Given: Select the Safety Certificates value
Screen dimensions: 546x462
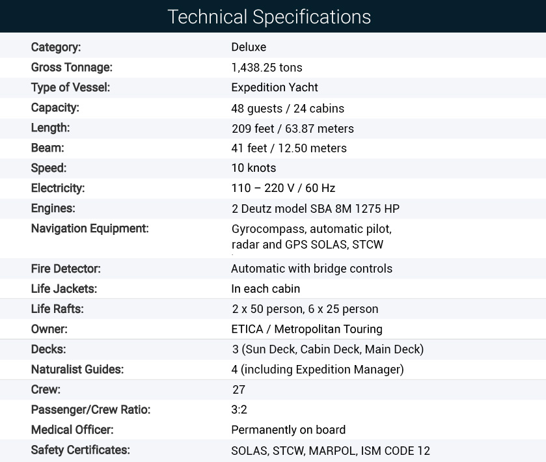Looking at the screenshot, I should click(331, 450).
